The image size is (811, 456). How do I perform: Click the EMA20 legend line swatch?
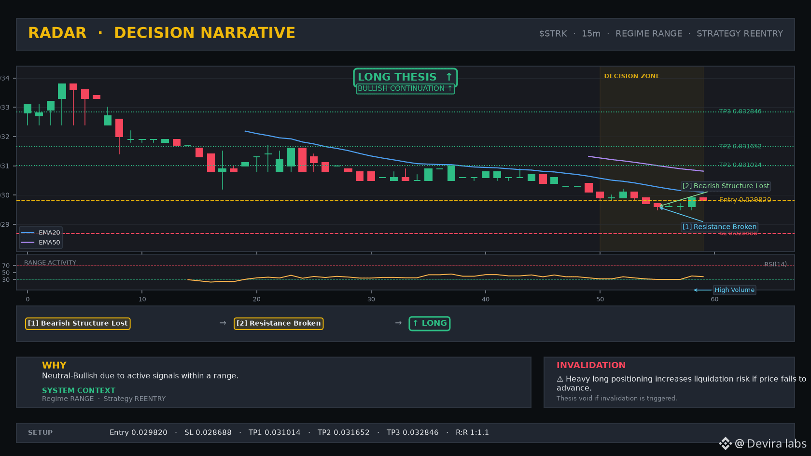28,233
